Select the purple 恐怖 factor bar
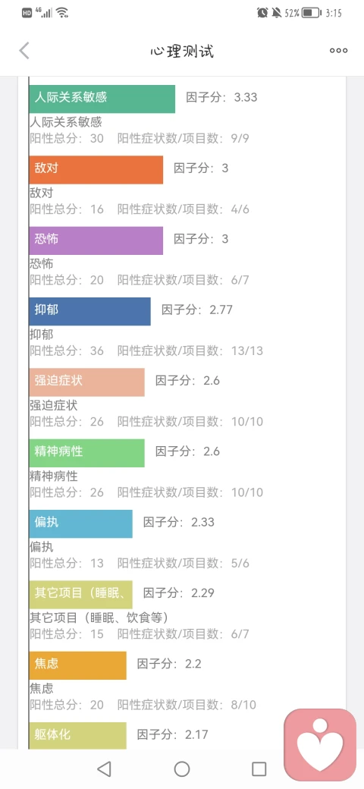The image size is (364, 789). [96, 240]
